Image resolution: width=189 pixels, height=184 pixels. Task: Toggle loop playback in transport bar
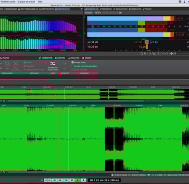[66, 180]
